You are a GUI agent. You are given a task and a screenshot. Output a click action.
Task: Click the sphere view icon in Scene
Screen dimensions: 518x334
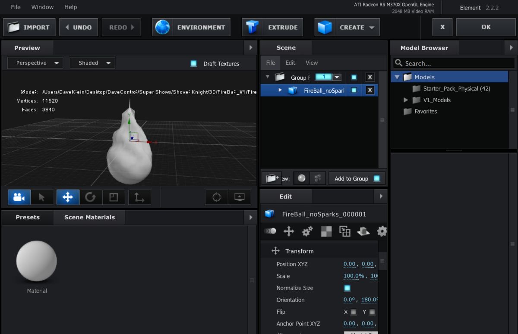coord(301,178)
